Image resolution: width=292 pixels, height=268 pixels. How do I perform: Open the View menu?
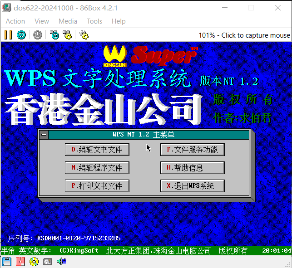pyautogui.click(x=42, y=21)
